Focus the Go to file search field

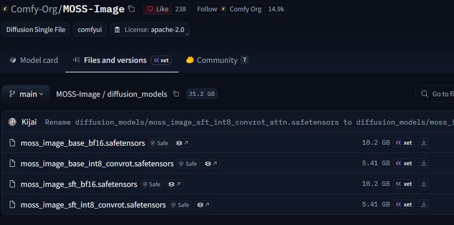[435, 94]
